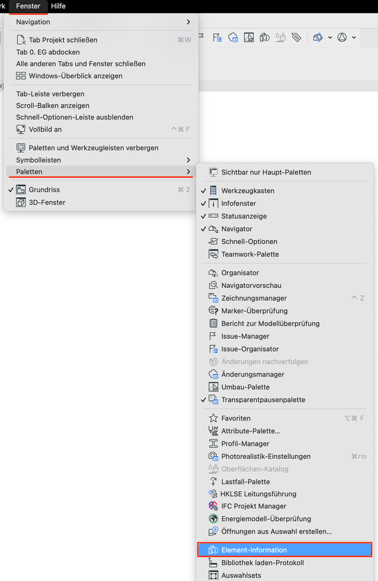Click the Änderungsmanager cloud toolbar icon

pos(233,37)
